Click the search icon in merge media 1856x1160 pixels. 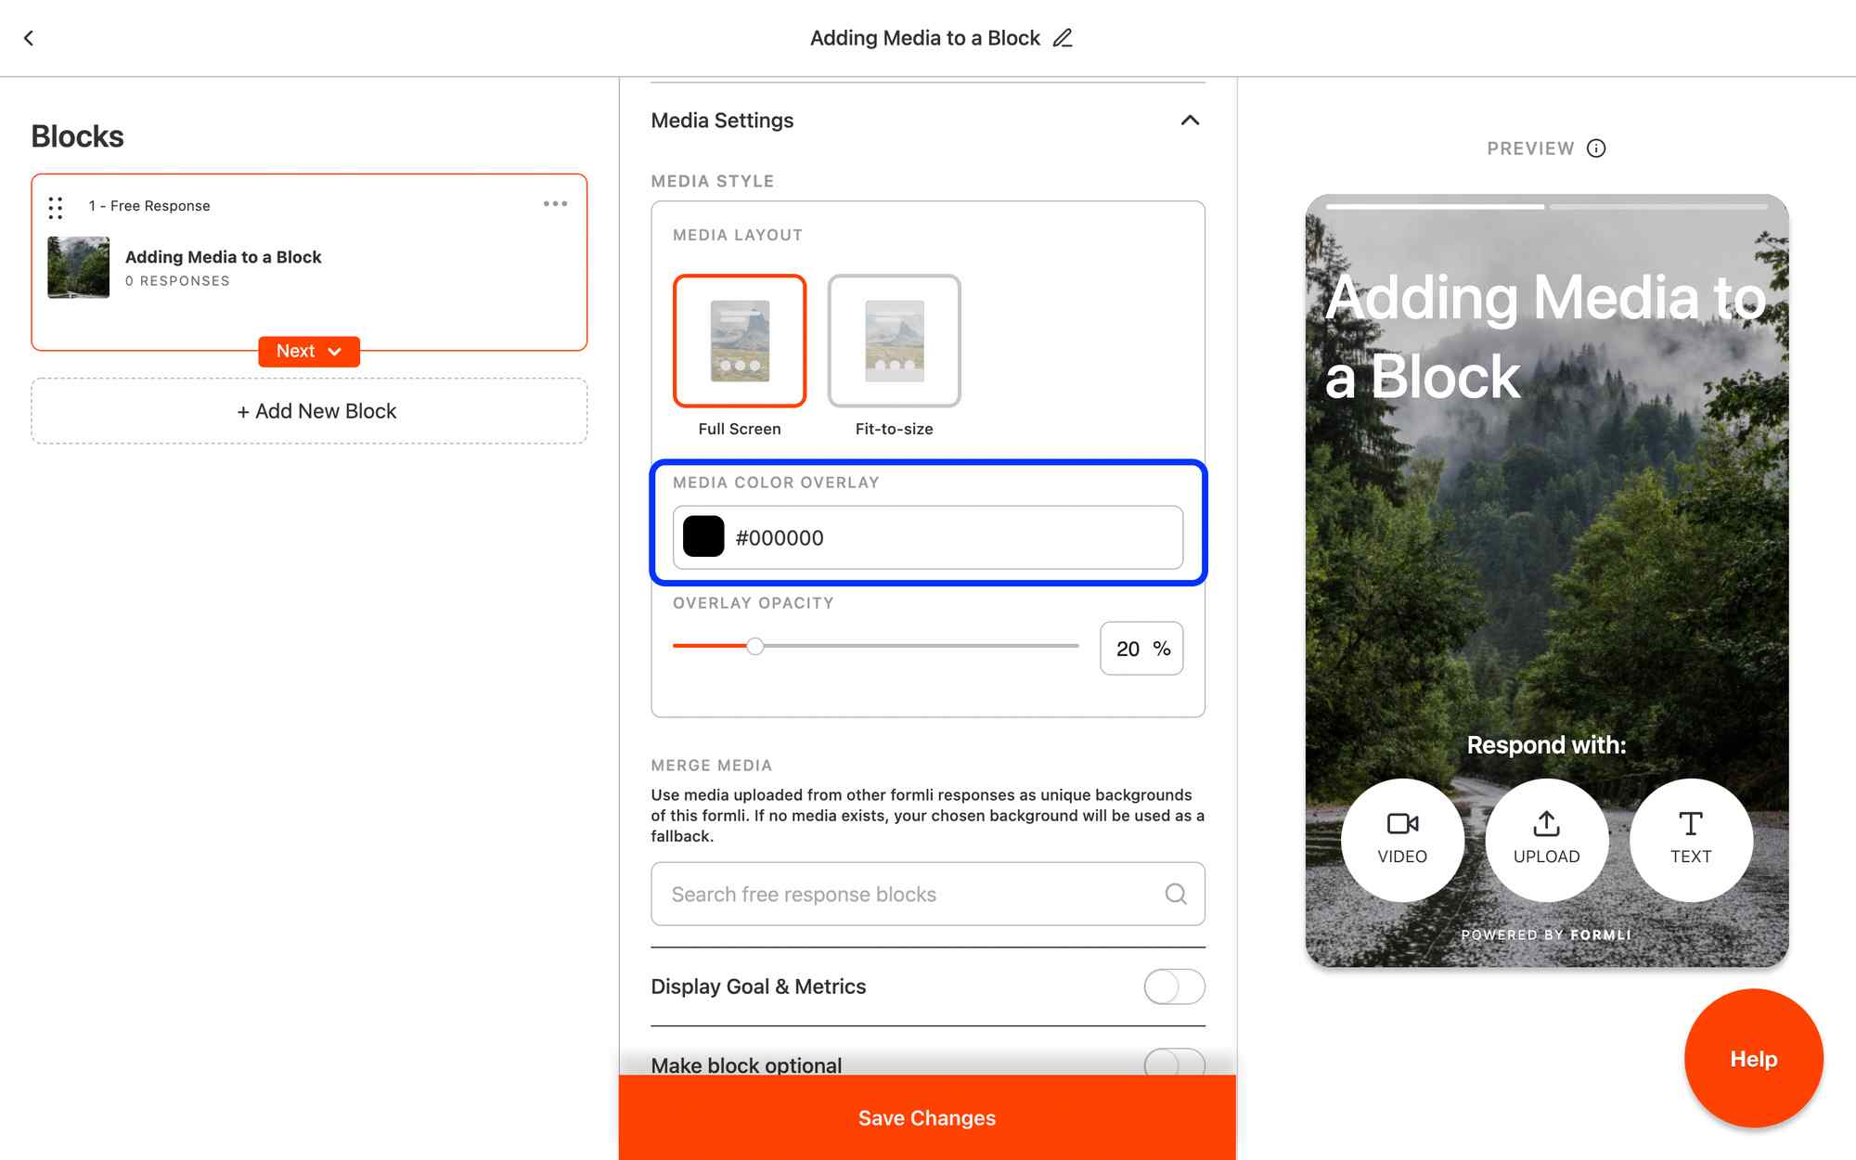coord(1176,894)
